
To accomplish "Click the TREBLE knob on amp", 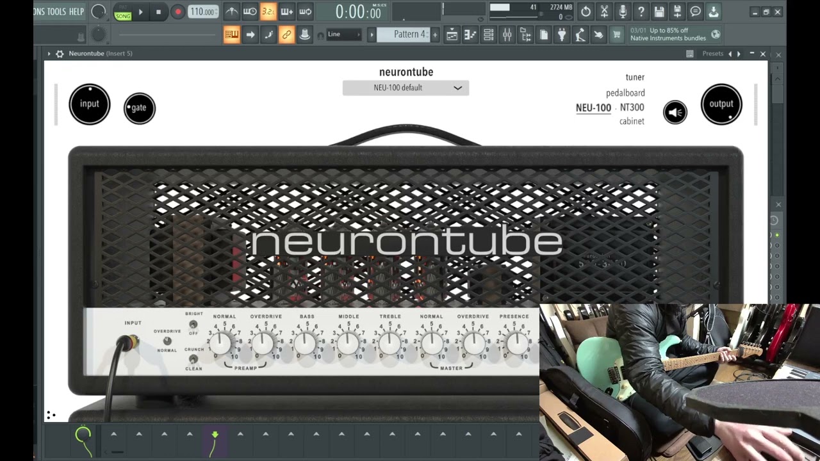I will click(x=389, y=344).
